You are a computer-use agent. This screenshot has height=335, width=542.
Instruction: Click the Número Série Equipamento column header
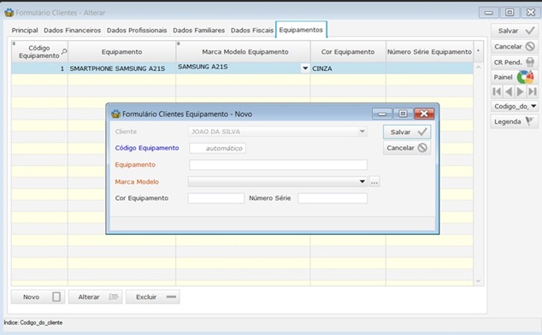click(x=429, y=52)
